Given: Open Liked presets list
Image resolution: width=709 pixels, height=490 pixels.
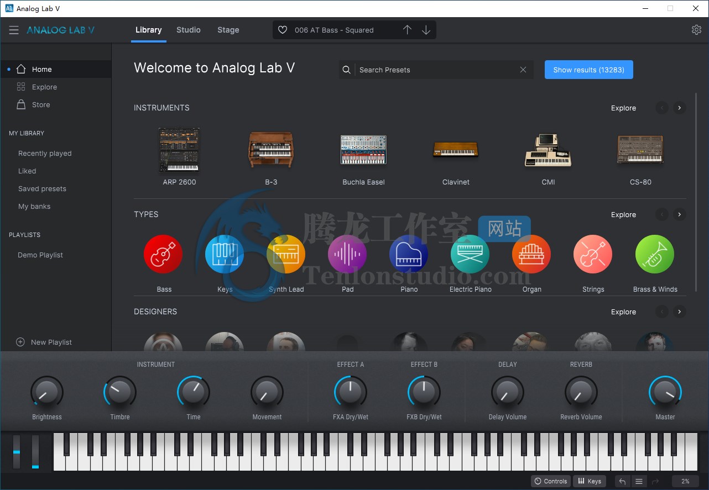Looking at the screenshot, I should tap(27, 171).
